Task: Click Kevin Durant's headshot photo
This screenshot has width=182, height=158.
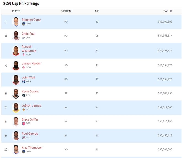Action: (x=16, y=94)
